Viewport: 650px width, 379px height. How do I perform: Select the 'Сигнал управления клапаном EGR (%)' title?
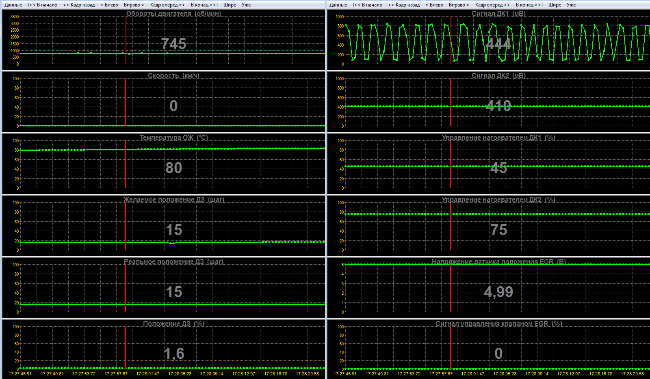pos(498,324)
